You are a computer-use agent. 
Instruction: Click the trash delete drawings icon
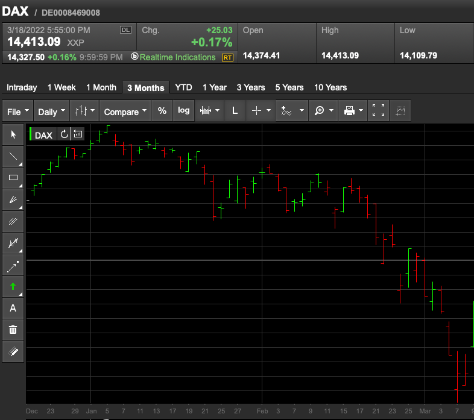pyautogui.click(x=13, y=330)
